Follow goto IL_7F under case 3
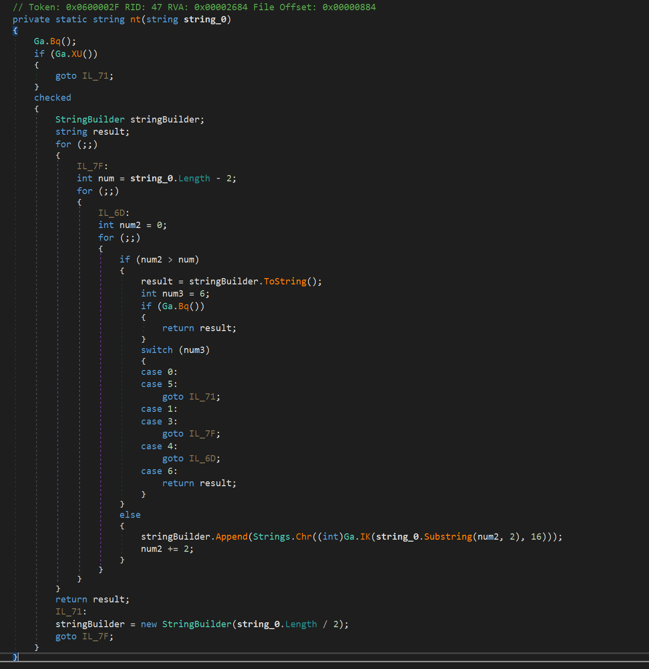Viewport: 649px width, 669px height. point(202,434)
